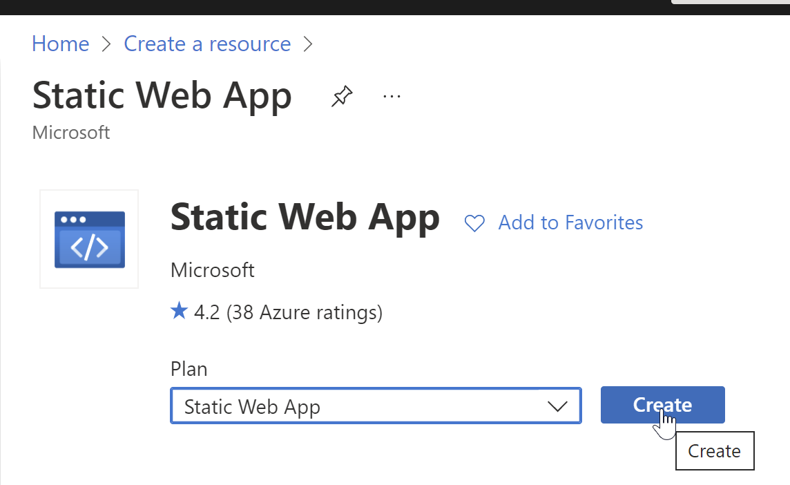Navigate to Create a resource breadcrumb

[207, 44]
